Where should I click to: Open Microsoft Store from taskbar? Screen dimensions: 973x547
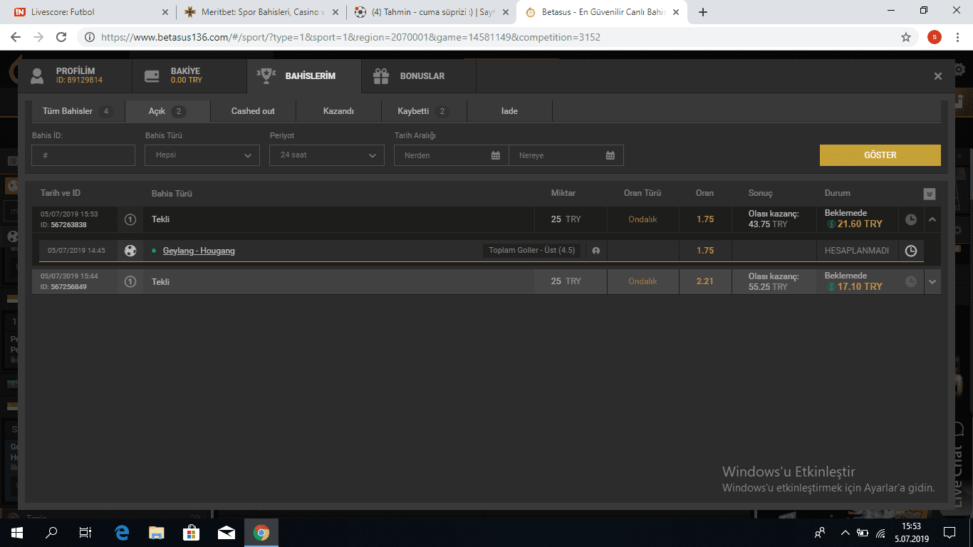tap(192, 532)
